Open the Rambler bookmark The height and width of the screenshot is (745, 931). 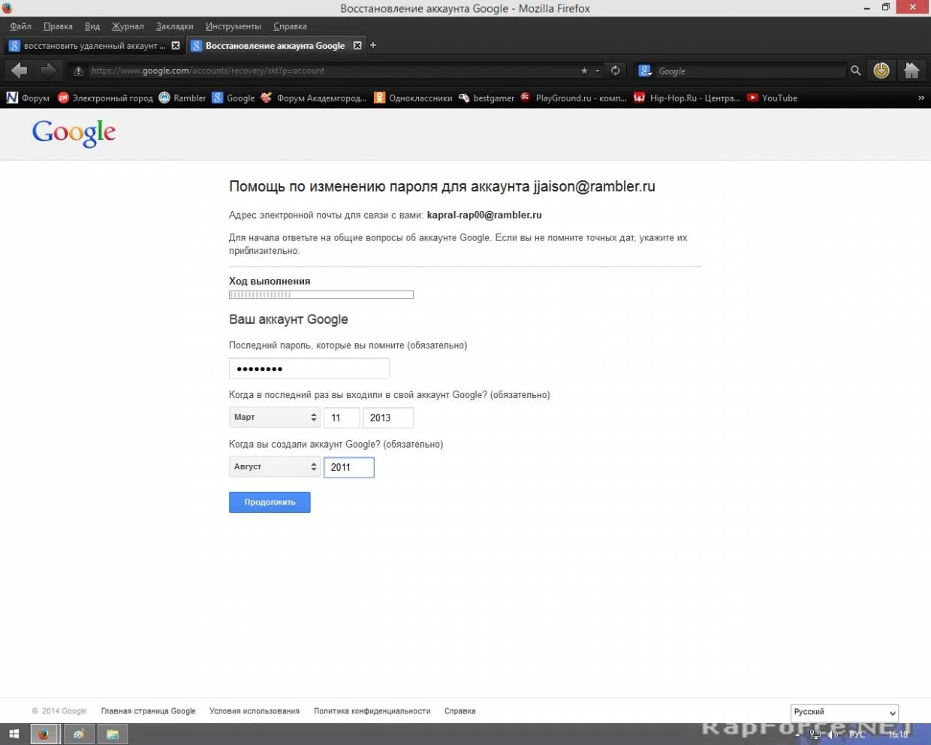point(182,98)
